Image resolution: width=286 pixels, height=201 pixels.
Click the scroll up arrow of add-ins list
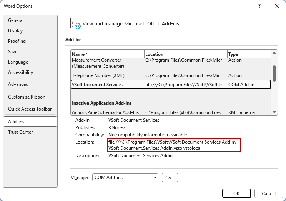tap(274, 53)
